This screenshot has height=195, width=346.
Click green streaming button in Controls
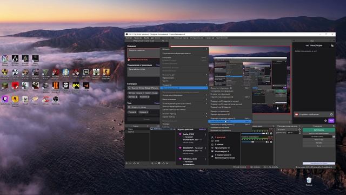click(x=319, y=130)
